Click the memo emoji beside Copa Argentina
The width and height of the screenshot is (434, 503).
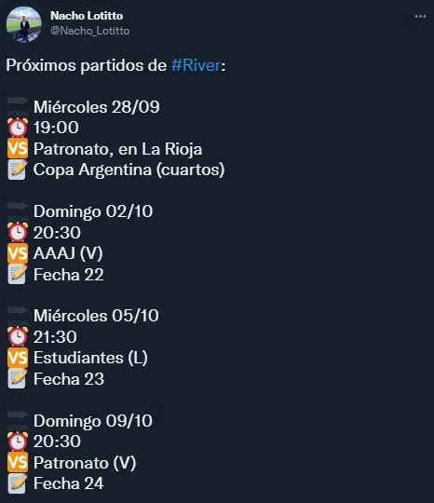tap(18, 170)
